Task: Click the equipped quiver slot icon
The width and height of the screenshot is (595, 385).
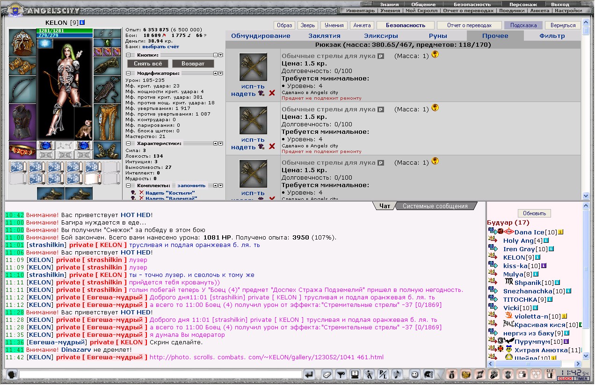Action: (107, 89)
